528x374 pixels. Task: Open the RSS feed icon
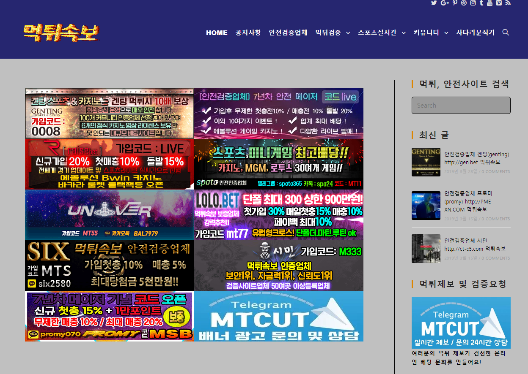pyautogui.click(x=508, y=3)
